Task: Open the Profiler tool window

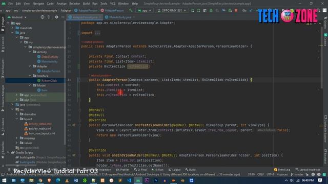Action: pos(123,170)
